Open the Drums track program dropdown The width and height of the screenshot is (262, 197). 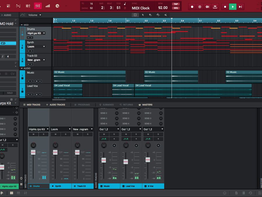pyautogui.click(x=36, y=33)
